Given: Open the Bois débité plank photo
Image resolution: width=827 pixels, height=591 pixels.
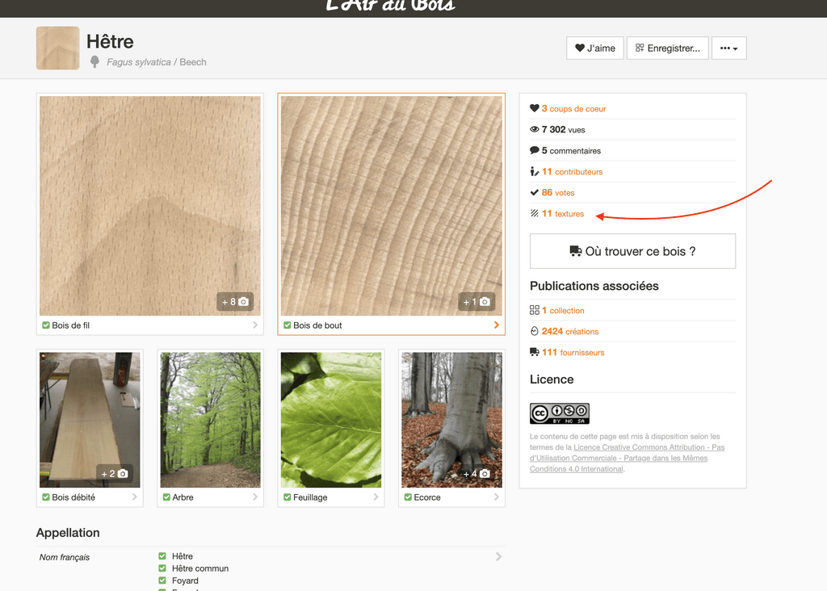Looking at the screenshot, I should pyautogui.click(x=90, y=420).
